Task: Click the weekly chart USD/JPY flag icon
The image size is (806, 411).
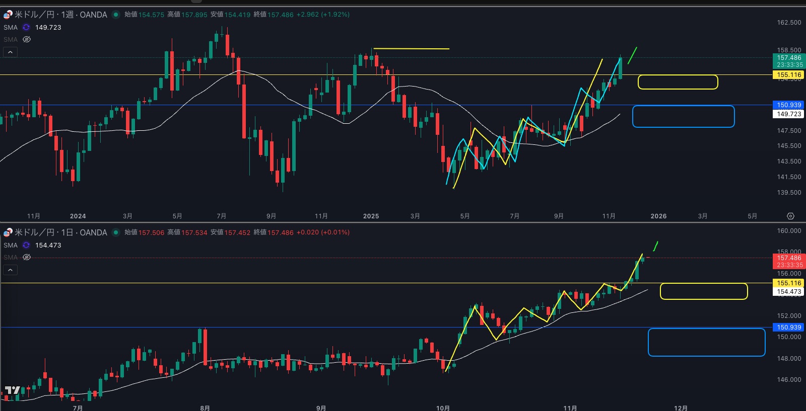Action: coord(8,15)
